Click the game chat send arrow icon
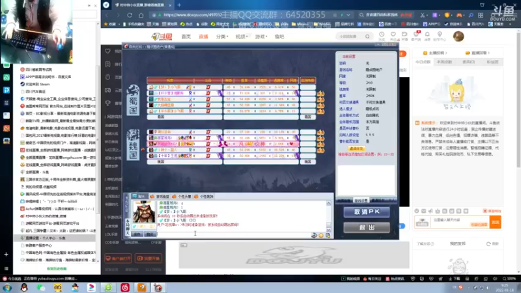 (x=314, y=235)
